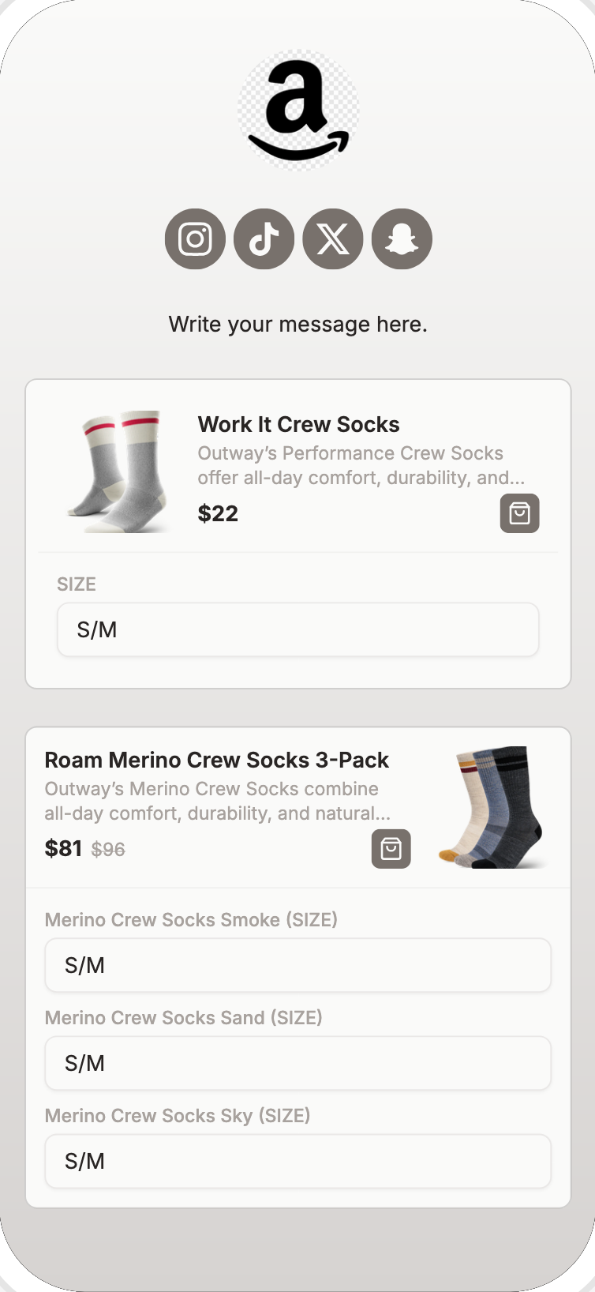Add Work It Crew Socks to bag
Screen dimensions: 595x1292
click(519, 513)
